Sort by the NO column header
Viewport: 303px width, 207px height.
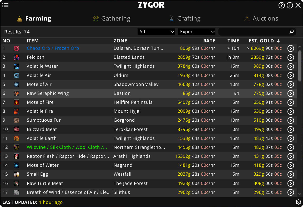click(6, 41)
